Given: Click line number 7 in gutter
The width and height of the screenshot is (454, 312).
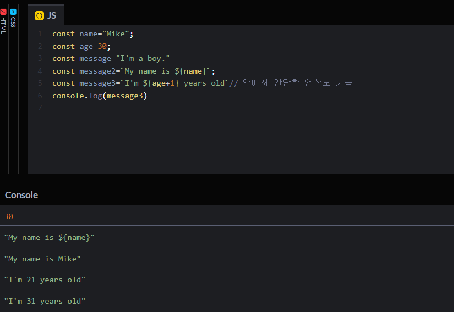Looking at the screenshot, I should (40, 108).
